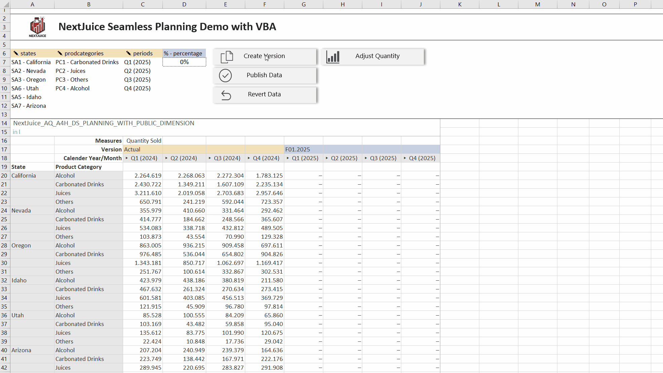The height and width of the screenshot is (373, 663).
Task: Click the pencil icon beside states header
Action: tap(15, 53)
